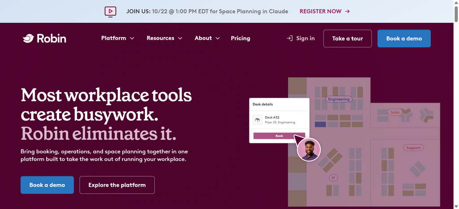Click the hero section Book a demo button
The image size is (459, 209).
click(47, 185)
